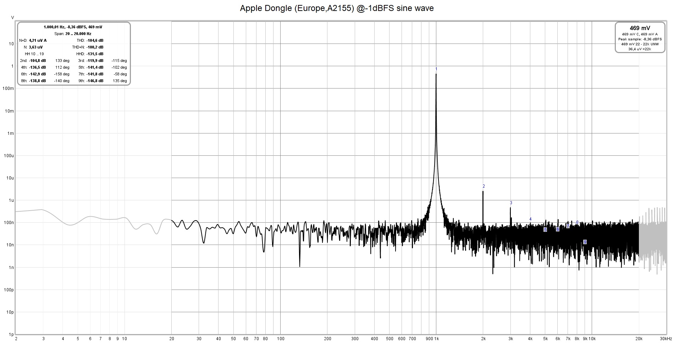Click the HHD value '-131,5 dB'

(95, 54)
